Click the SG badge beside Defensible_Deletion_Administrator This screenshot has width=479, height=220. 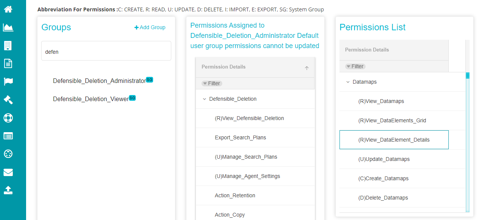pyautogui.click(x=149, y=80)
